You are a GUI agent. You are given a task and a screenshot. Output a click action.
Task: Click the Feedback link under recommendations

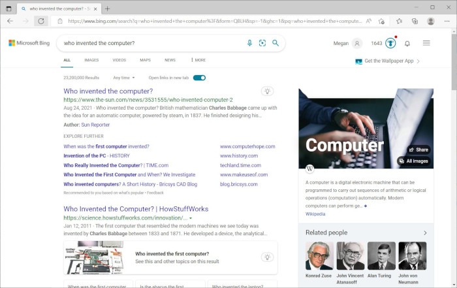pos(155,193)
